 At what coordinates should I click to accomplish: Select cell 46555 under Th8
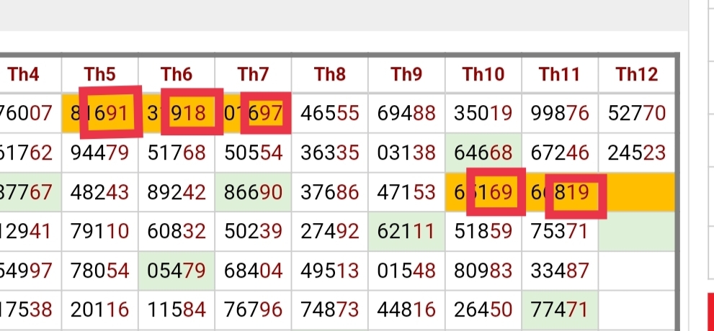pyautogui.click(x=330, y=113)
